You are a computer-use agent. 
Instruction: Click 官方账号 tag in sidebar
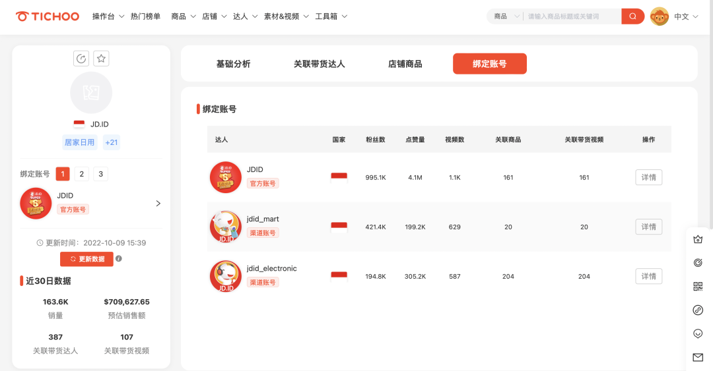pos(73,210)
